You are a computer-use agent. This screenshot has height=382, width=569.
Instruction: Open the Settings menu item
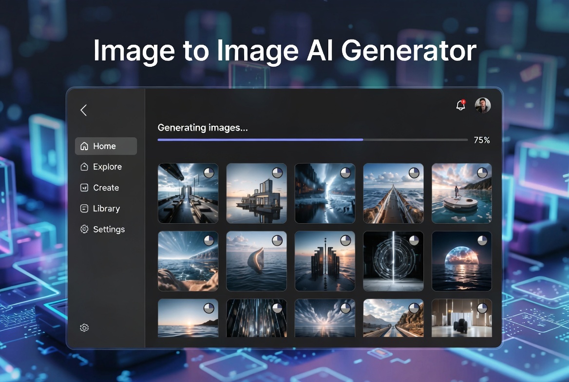pyautogui.click(x=109, y=229)
